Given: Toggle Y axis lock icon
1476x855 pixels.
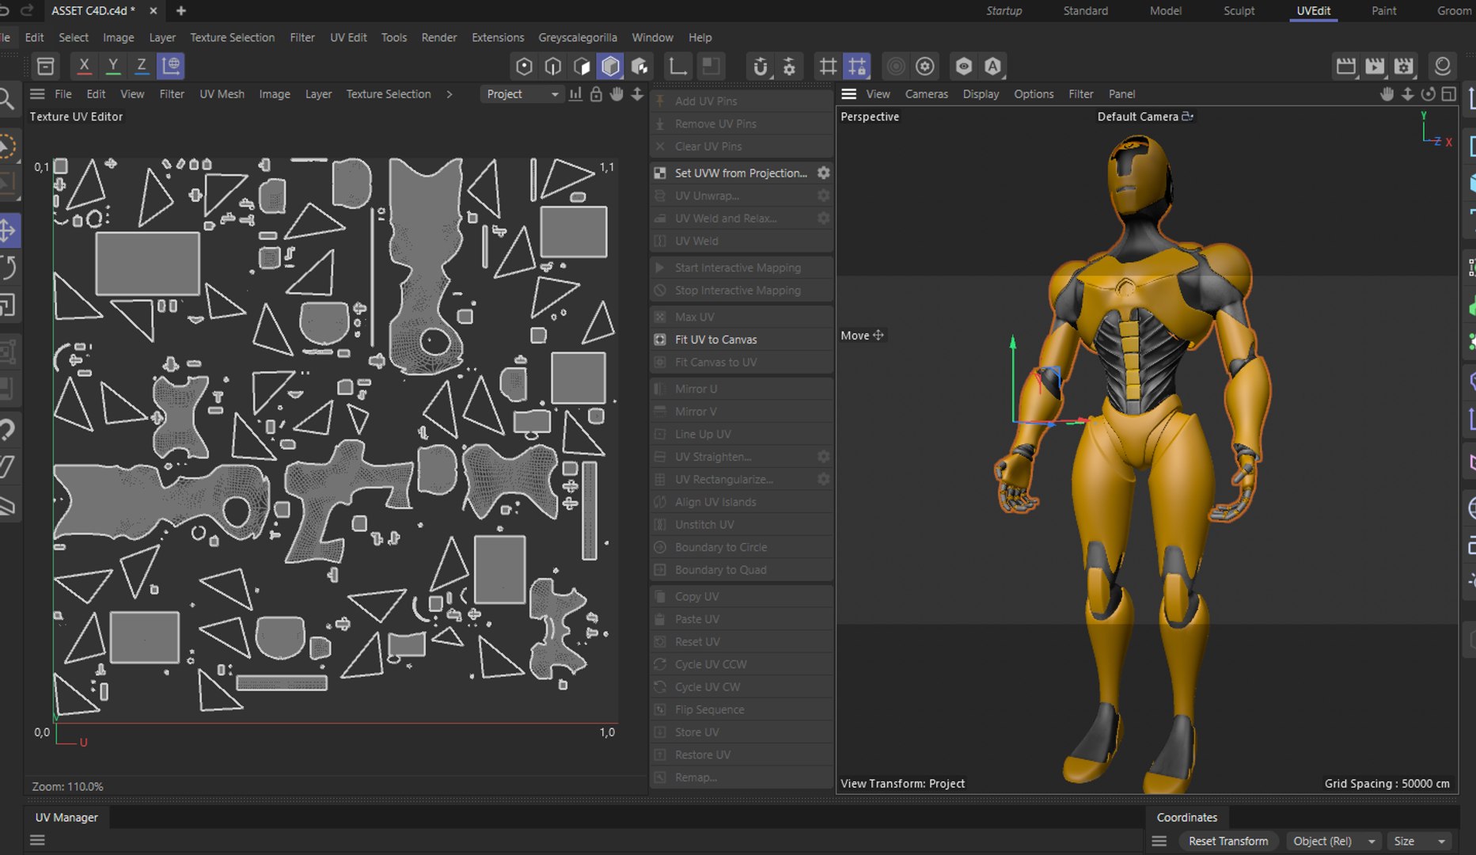Looking at the screenshot, I should (x=112, y=66).
